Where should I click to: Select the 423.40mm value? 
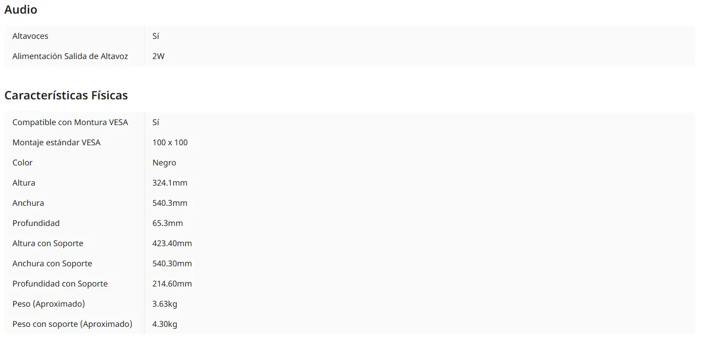tap(172, 244)
